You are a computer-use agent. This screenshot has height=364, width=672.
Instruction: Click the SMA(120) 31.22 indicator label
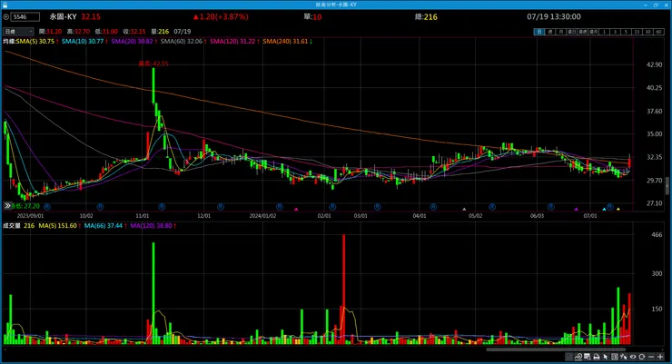(x=232, y=41)
